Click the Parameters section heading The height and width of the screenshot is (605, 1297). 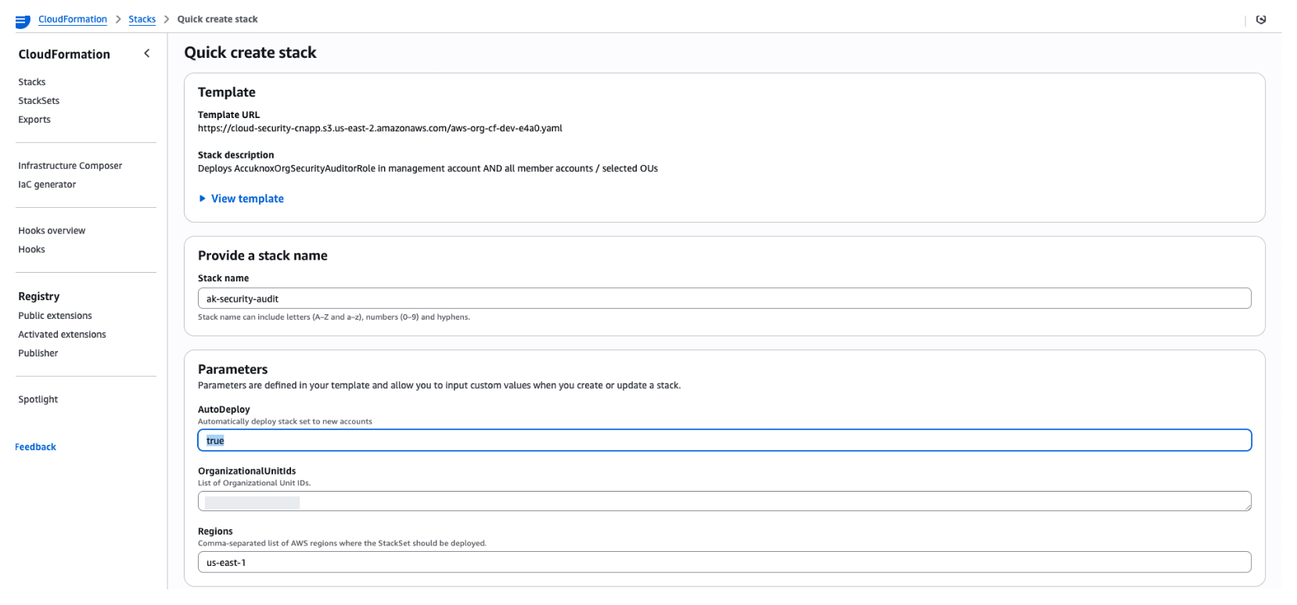[233, 369]
